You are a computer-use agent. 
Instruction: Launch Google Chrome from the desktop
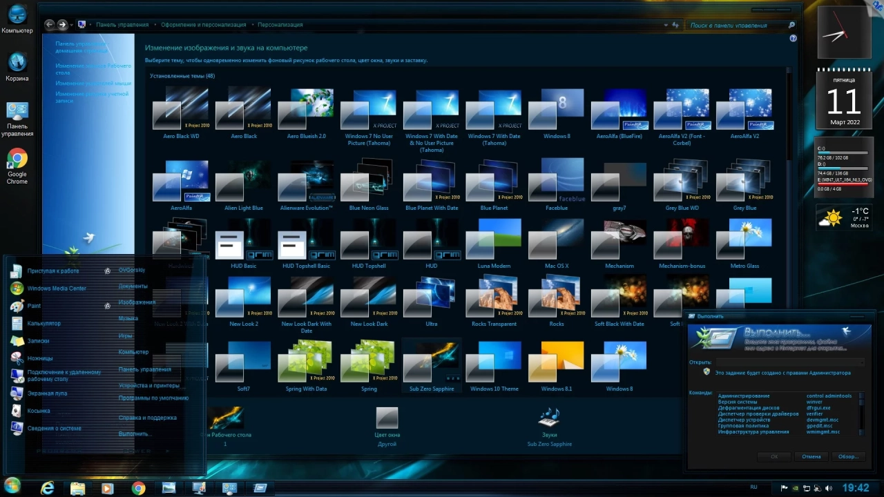17,166
